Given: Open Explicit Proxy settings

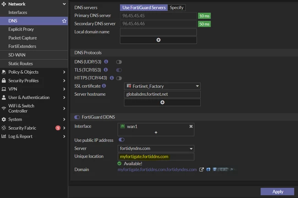Looking at the screenshot, I should pyautogui.click(x=34, y=29).
